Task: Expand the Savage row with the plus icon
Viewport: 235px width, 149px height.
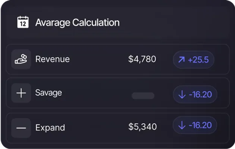Action: [21, 93]
